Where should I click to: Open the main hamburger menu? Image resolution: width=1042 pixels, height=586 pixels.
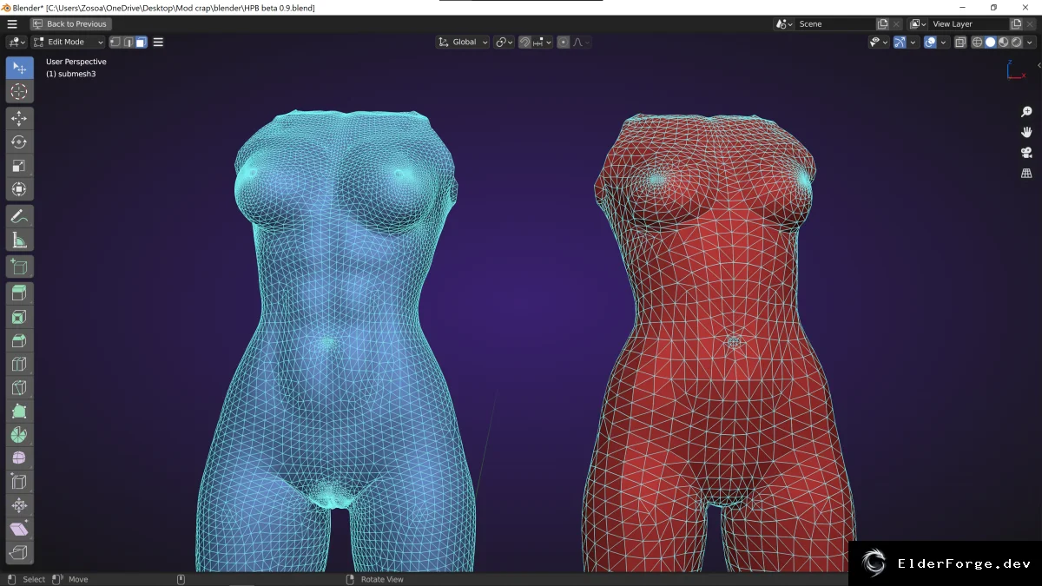coord(12,23)
